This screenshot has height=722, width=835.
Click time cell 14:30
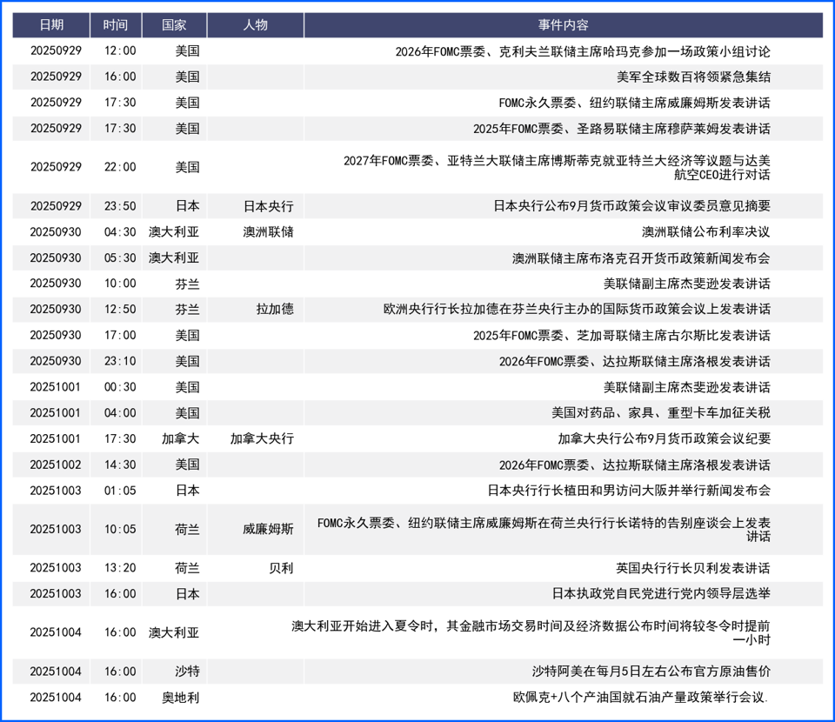(x=120, y=465)
